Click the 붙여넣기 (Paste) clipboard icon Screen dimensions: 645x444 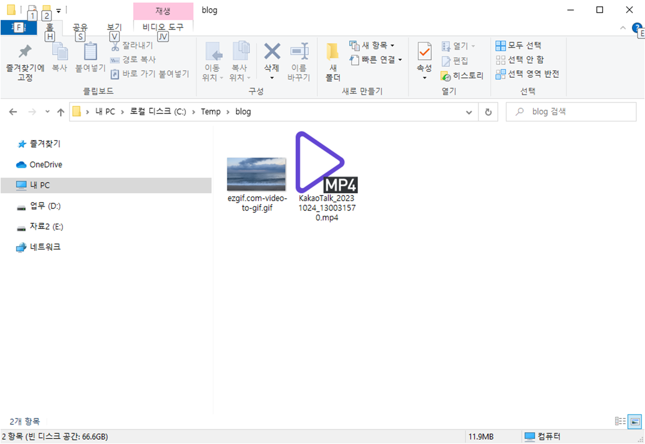tap(90, 57)
